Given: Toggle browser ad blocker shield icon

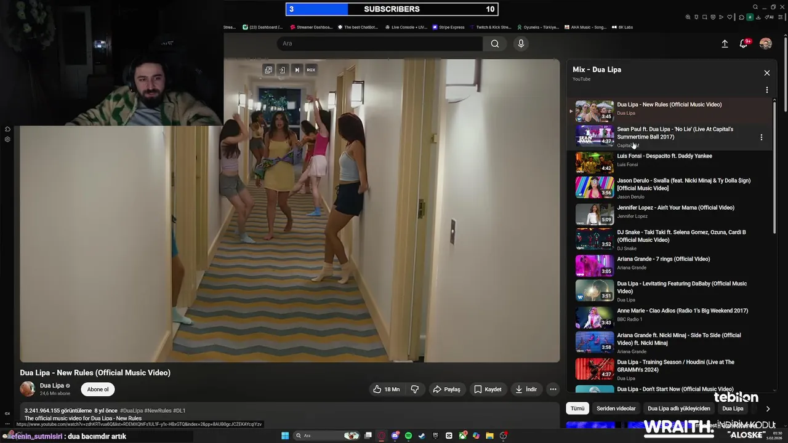Looking at the screenshot, I should click(713, 17).
